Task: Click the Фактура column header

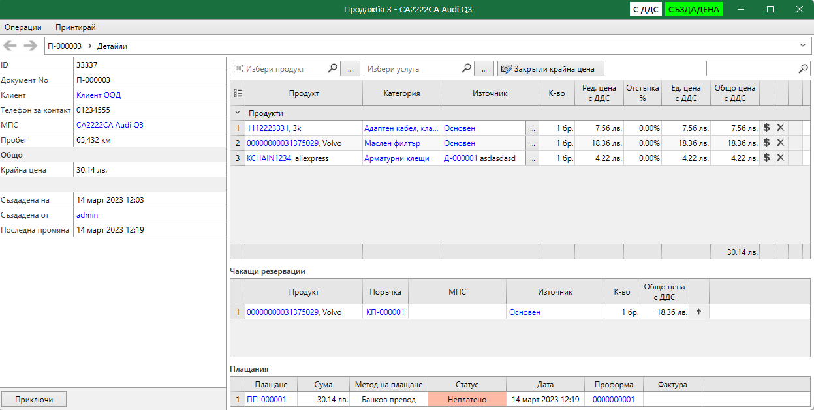Action: [672, 385]
